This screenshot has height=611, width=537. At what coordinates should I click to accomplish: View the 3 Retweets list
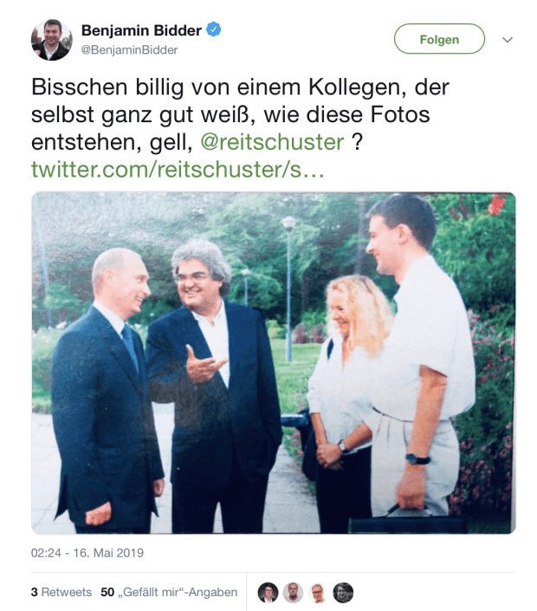[61, 592]
